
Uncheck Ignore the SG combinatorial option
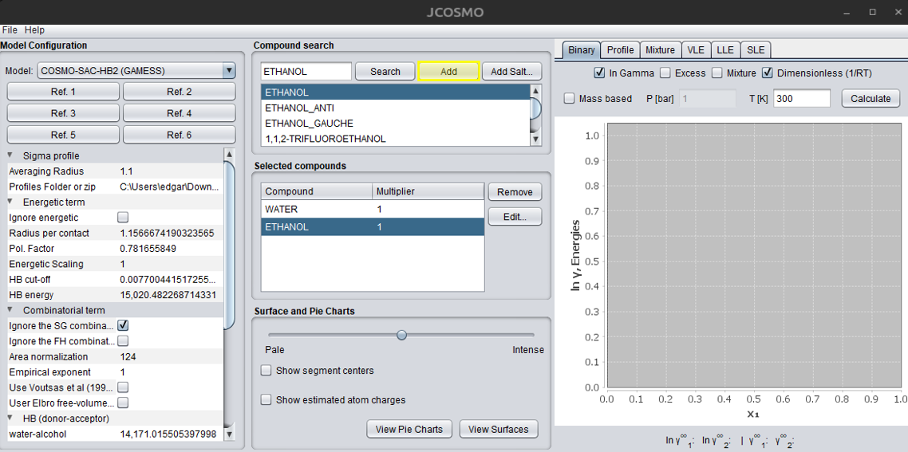tap(123, 325)
